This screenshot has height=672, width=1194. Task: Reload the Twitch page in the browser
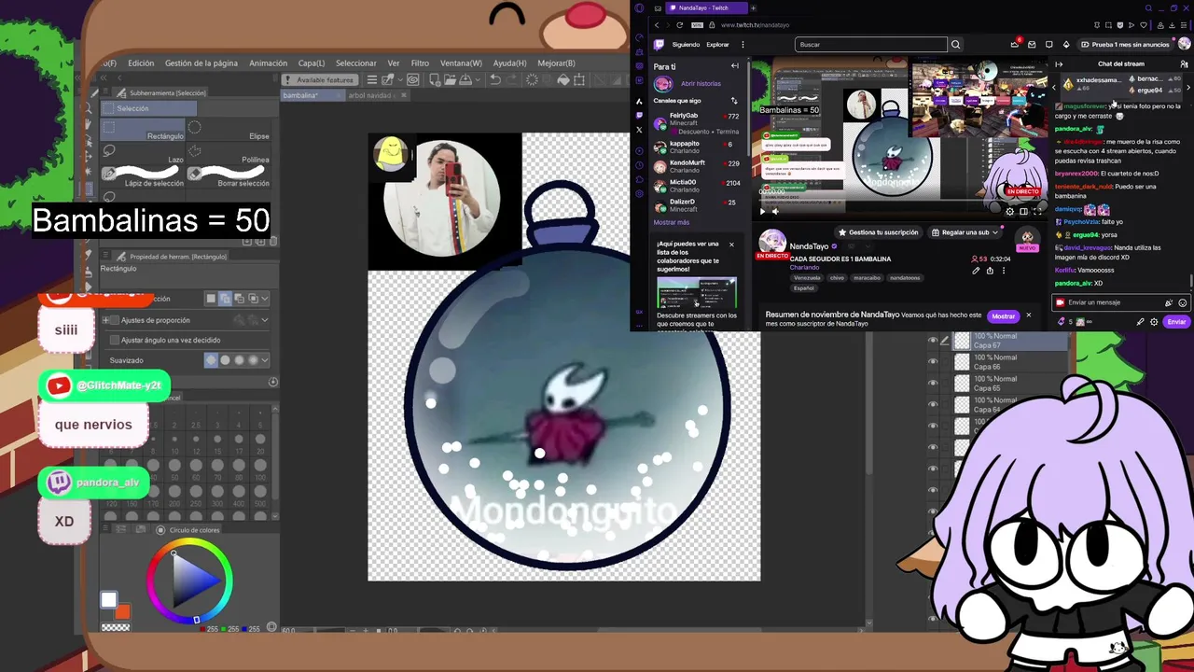point(679,25)
